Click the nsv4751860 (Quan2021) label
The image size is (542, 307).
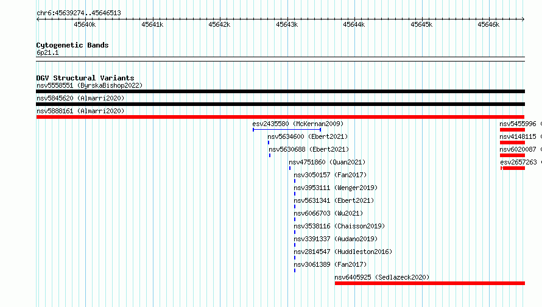pyautogui.click(x=328, y=162)
